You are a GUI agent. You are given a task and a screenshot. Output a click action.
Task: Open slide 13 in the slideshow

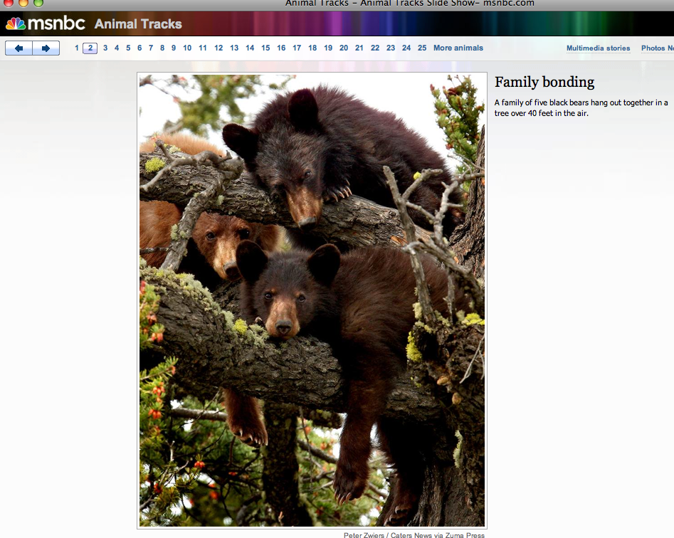pos(234,48)
